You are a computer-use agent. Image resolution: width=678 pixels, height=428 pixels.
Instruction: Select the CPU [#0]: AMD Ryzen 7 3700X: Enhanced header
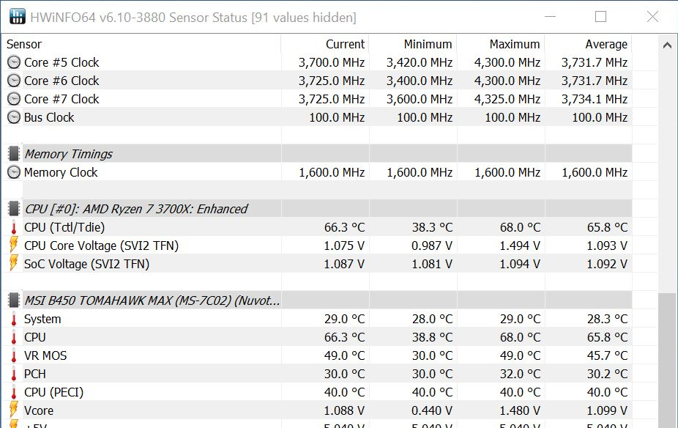tap(135, 209)
